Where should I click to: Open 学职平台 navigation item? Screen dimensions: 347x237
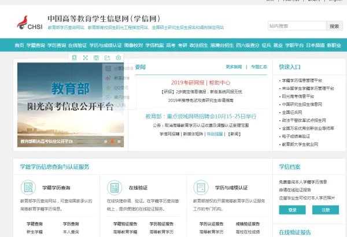tap(294, 45)
